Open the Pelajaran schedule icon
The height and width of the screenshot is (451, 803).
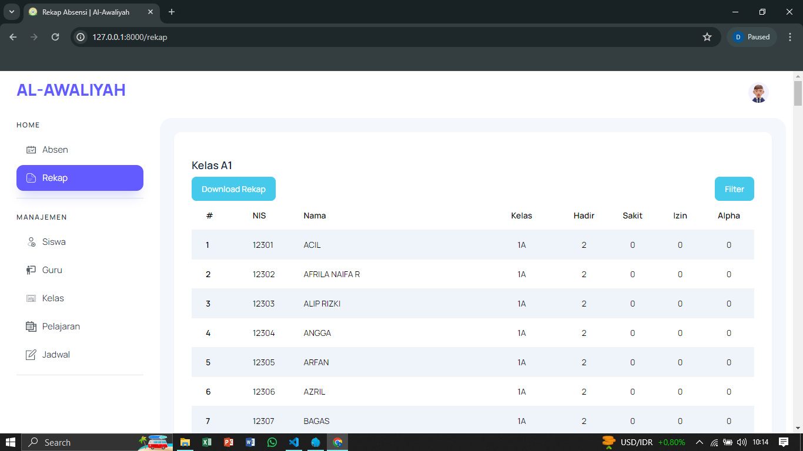click(32, 327)
